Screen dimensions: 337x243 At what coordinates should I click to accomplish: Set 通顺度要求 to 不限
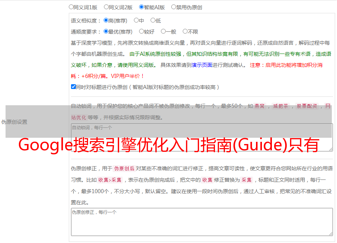click(x=185, y=31)
